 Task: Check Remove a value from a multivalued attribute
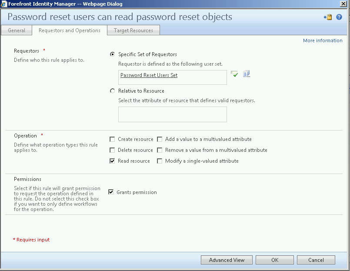pos(160,150)
